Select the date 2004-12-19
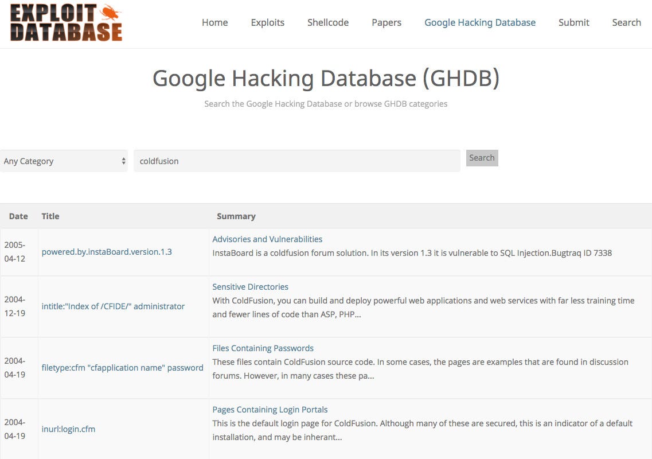This screenshot has width=652, height=459. (x=15, y=306)
